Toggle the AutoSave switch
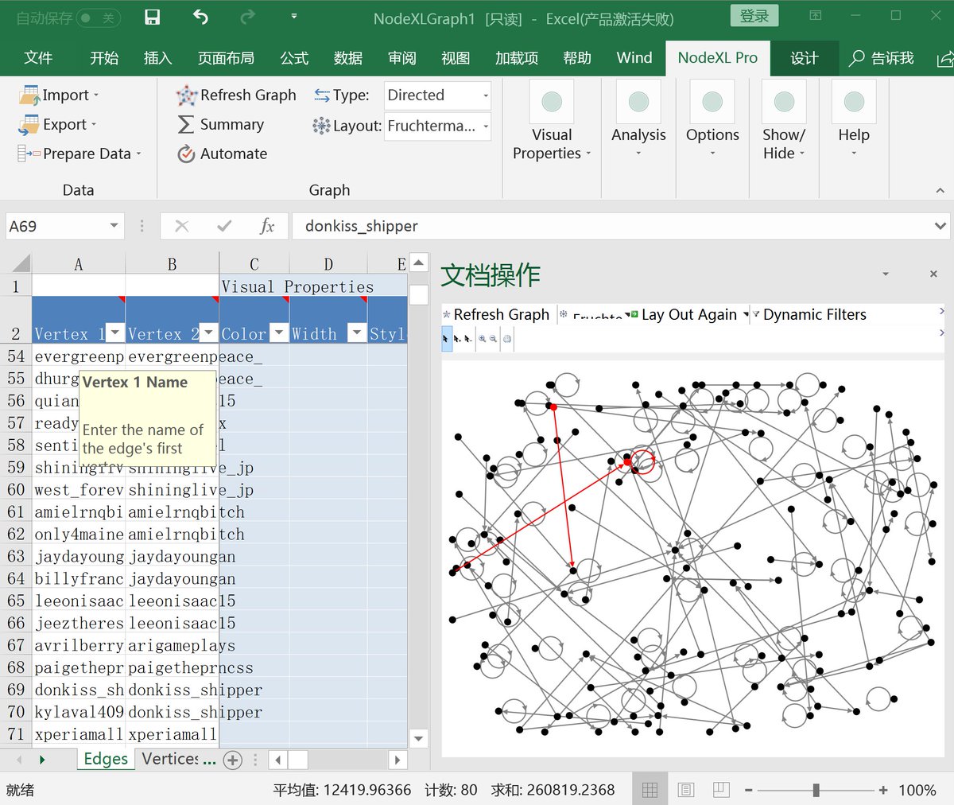The image size is (954, 805). point(97,17)
